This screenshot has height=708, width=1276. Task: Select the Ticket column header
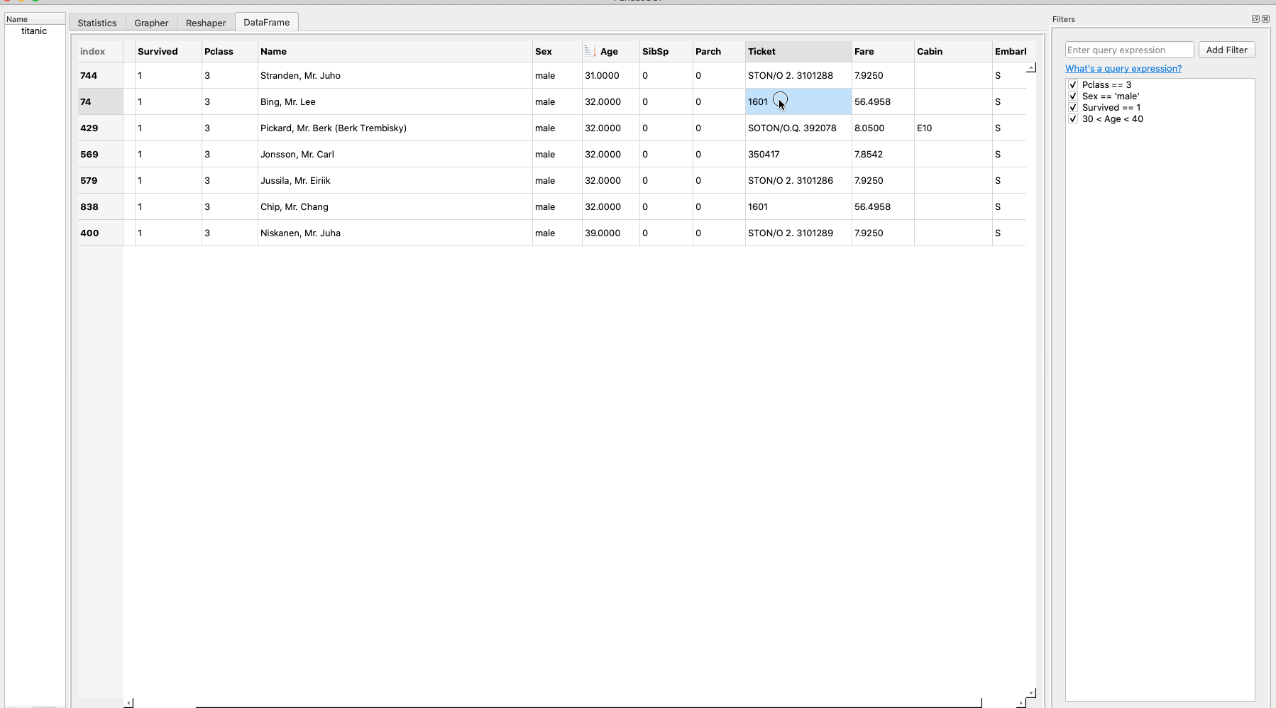click(x=798, y=51)
